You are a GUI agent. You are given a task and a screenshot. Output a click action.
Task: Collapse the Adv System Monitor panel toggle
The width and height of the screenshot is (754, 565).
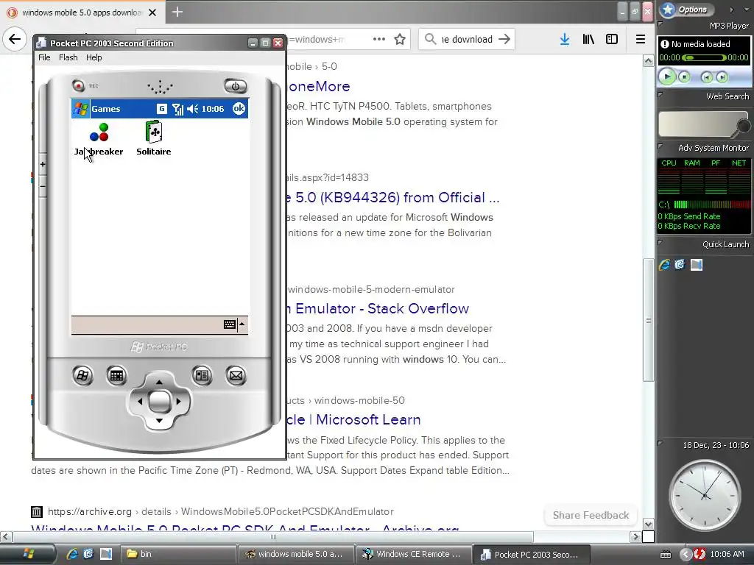(660, 146)
